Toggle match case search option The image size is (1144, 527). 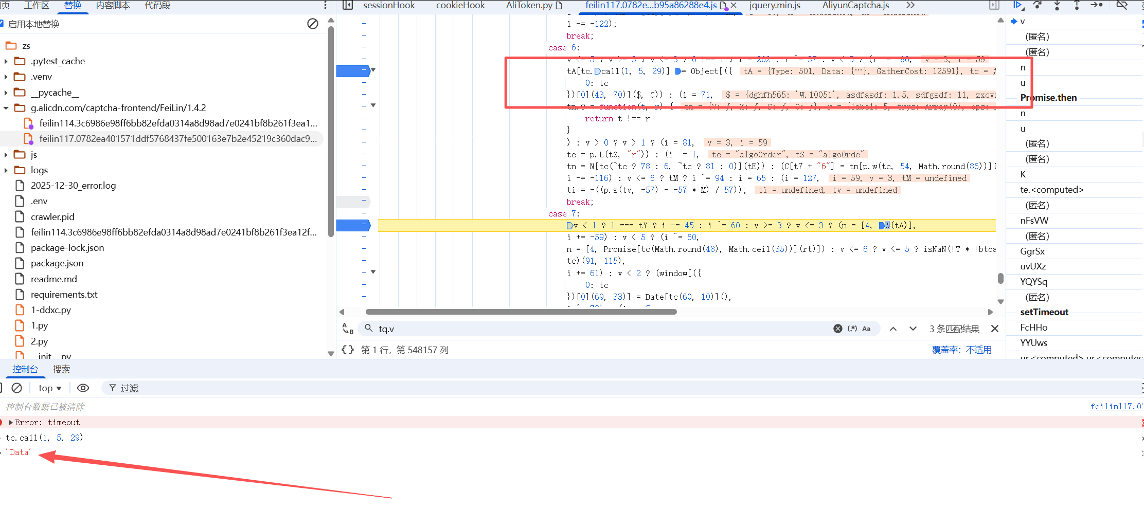866,329
